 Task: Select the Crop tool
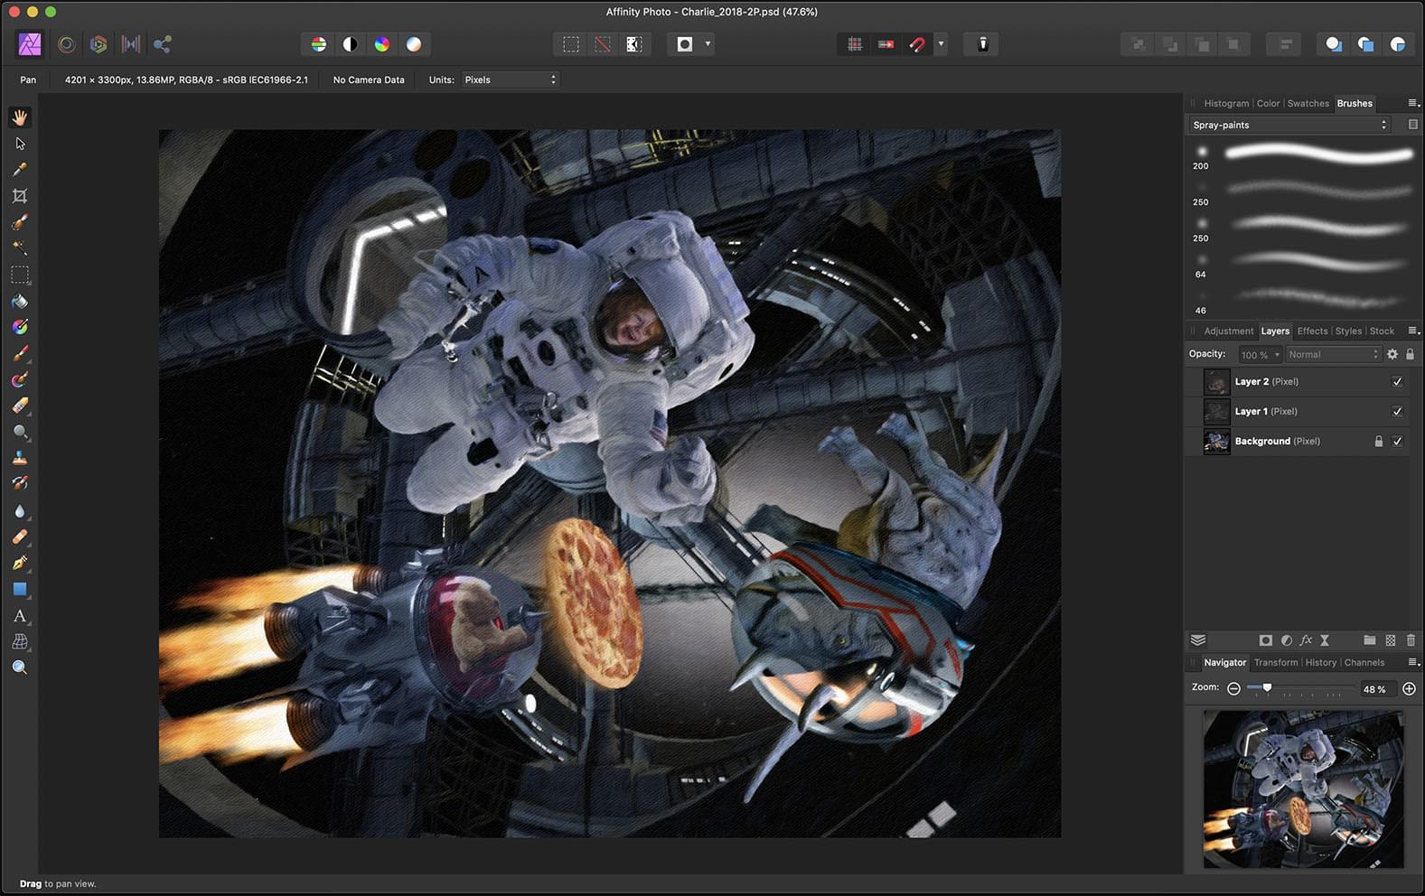click(20, 196)
